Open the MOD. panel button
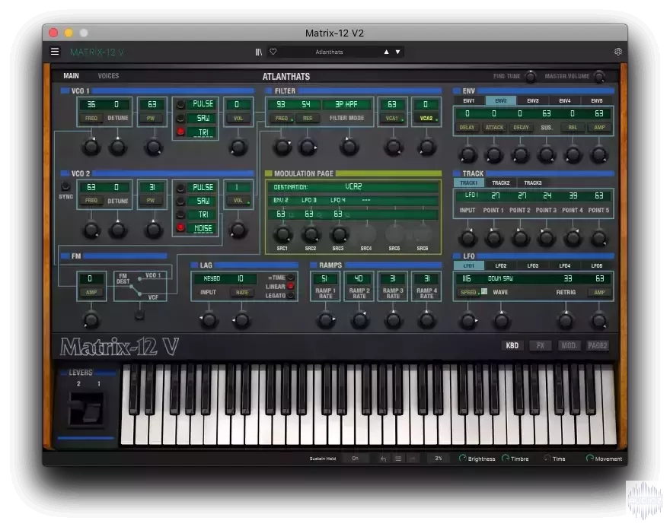The height and width of the screenshot is (527, 670). pyautogui.click(x=568, y=346)
